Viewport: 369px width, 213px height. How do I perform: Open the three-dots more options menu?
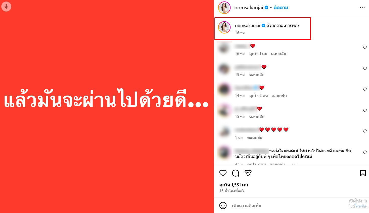tap(362, 8)
